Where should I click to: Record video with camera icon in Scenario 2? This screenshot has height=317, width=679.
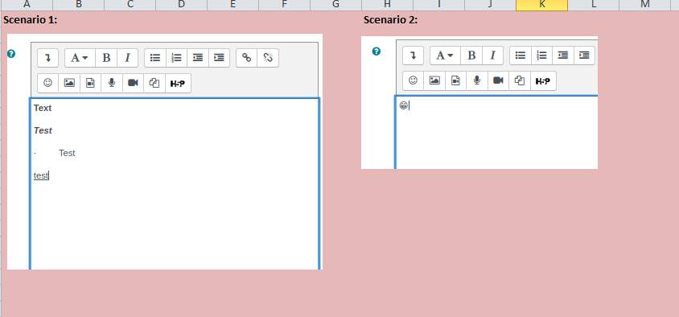[498, 80]
